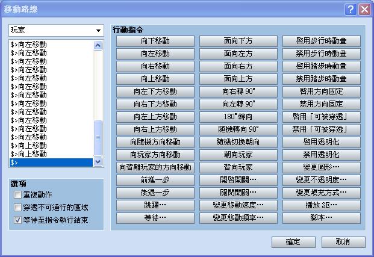Image resolution: width=374 pixels, height=257 pixels.
Task: Close the 移動路線 dialog window
Action: click(x=364, y=10)
